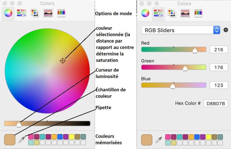Viewport: 231px width, 149px height.
Task: Pick color with eyedropper in left window
Action: (x=22, y=139)
